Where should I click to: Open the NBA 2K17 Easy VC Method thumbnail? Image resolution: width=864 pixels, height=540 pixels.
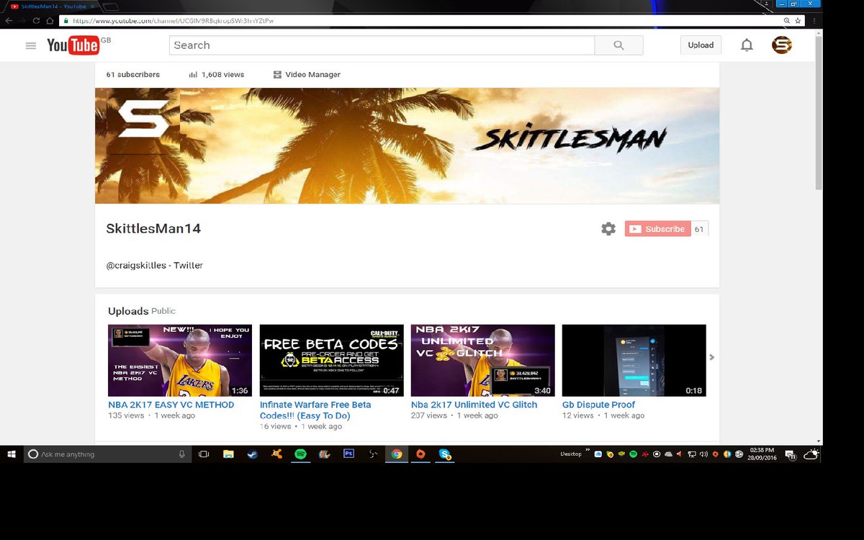point(180,360)
